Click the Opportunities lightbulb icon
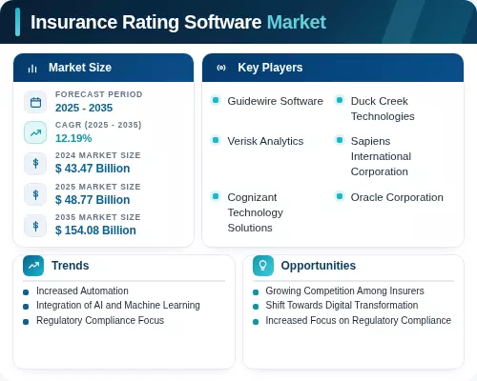 point(263,266)
